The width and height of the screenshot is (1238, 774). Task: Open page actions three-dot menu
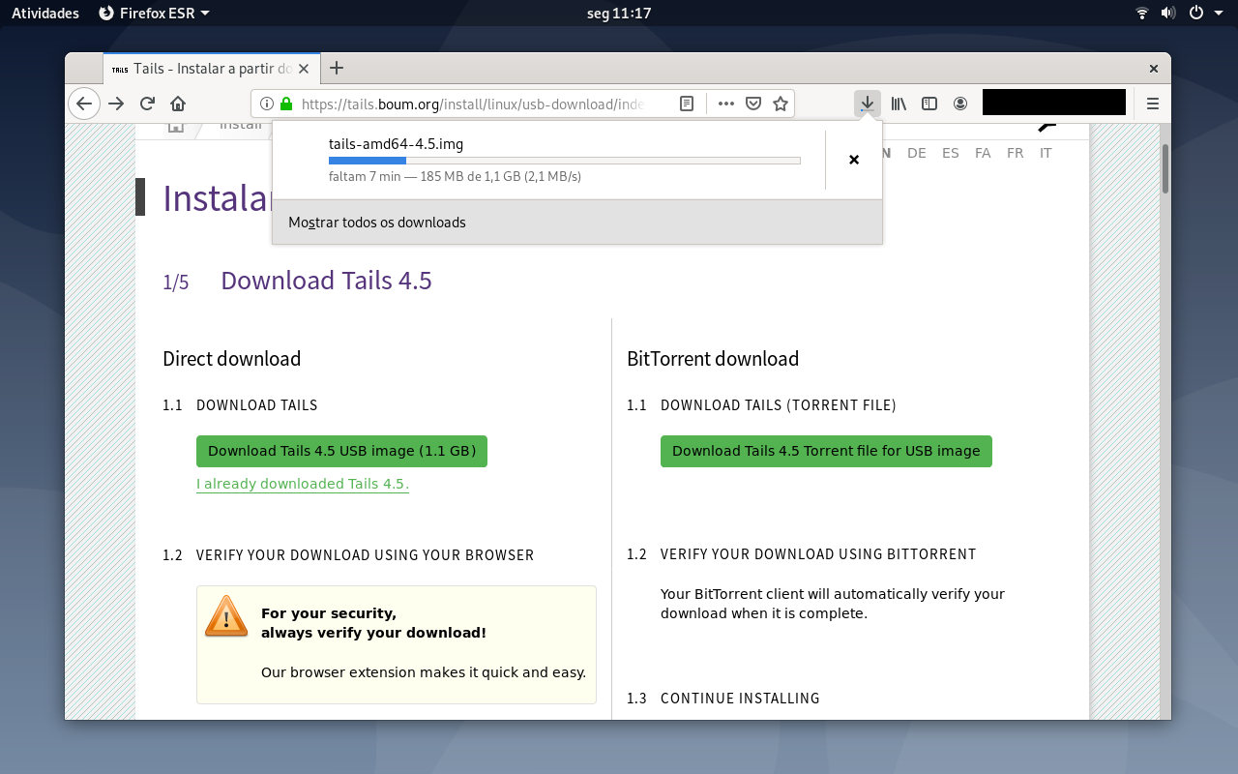coord(726,104)
